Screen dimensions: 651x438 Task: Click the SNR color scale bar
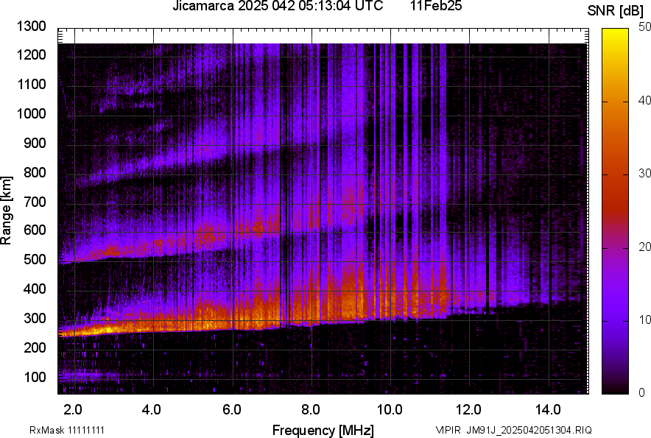tap(616, 211)
